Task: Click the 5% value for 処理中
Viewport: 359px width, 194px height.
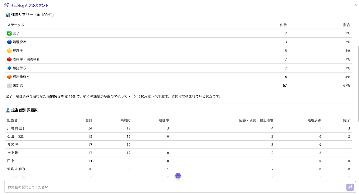Action: (348, 51)
